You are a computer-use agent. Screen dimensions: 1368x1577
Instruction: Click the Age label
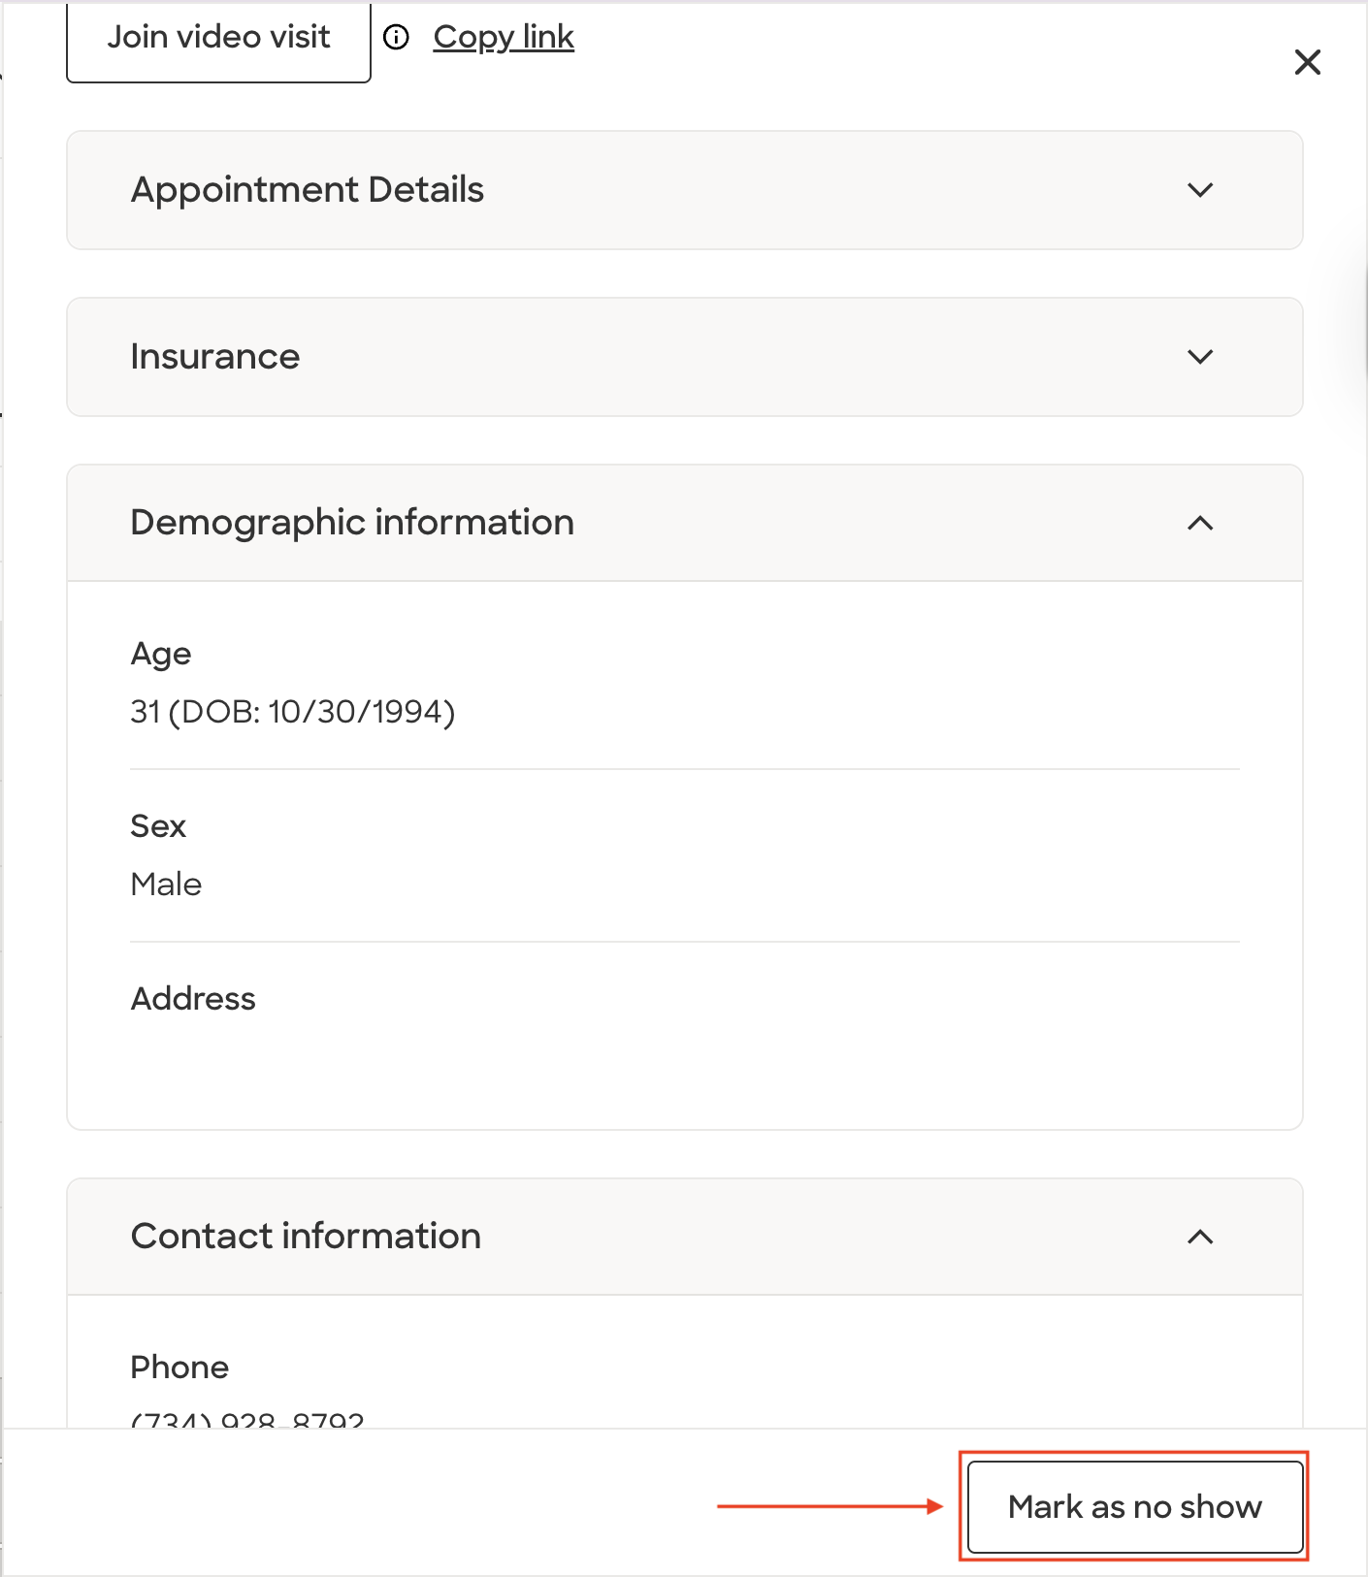point(161,655)
